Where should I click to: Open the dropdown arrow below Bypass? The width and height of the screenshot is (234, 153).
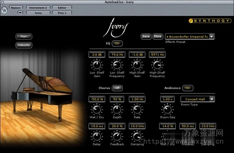click(20, 13)
